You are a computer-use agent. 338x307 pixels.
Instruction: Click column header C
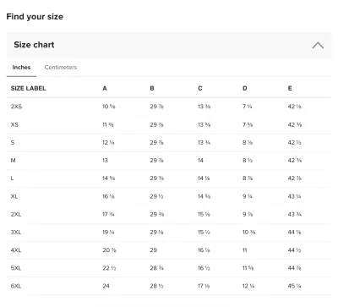(200, 89)
